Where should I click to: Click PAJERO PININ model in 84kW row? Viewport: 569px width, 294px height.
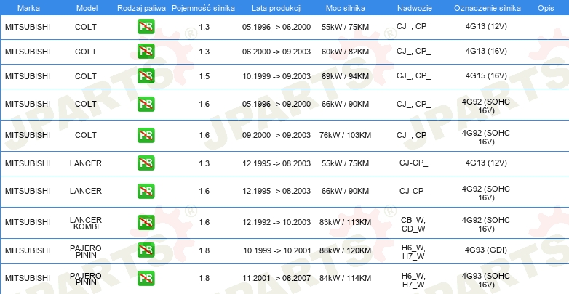click(x=86, y=279)
